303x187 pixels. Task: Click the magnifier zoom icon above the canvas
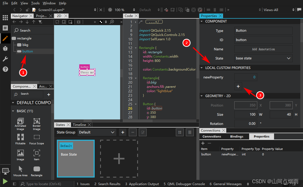tap(112, 22)
